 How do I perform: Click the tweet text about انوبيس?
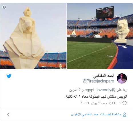point(96,96)
